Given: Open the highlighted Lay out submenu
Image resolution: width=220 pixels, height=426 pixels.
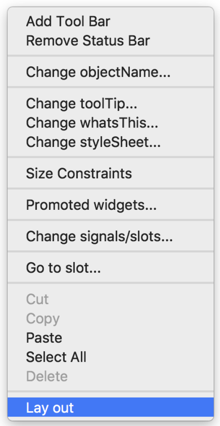Looking at the screenshot, I should tap(110, 408).
